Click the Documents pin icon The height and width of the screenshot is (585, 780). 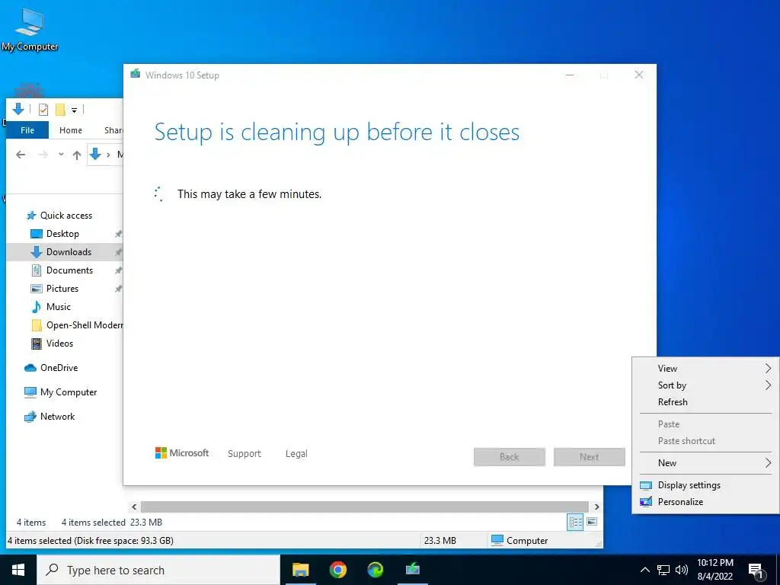[118, 270]
